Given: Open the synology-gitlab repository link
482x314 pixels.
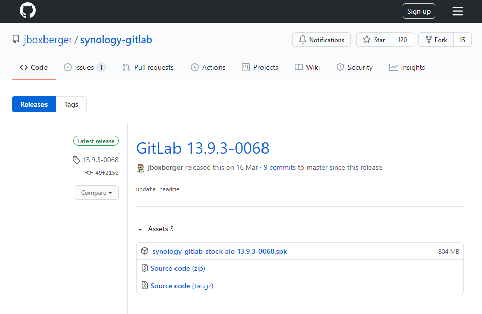Looking at the screenshot, I should [x=116, y=40].
